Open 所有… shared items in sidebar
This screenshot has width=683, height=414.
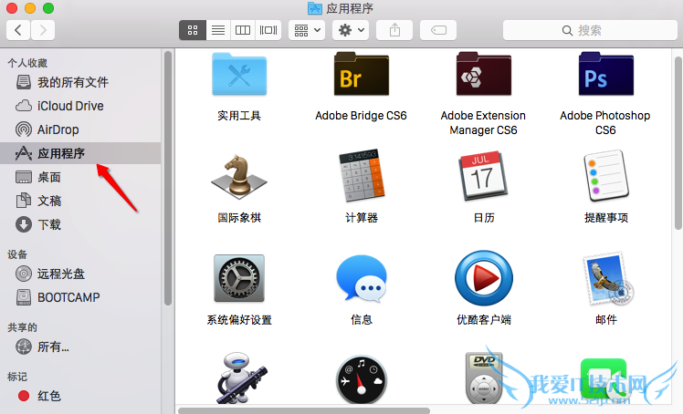coord(80,347)
